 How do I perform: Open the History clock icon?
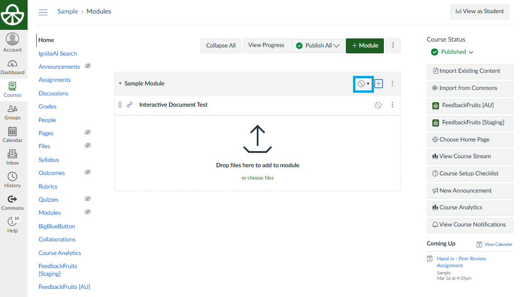[x=13, y=180]
